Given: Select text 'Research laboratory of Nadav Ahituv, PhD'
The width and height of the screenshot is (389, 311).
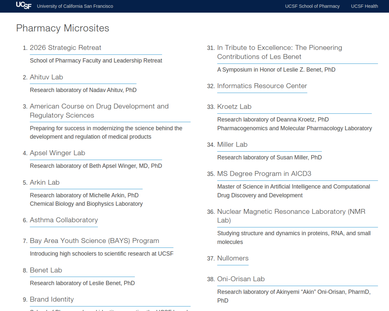Looking at the screenshot, I should click(x=83, y=90).
